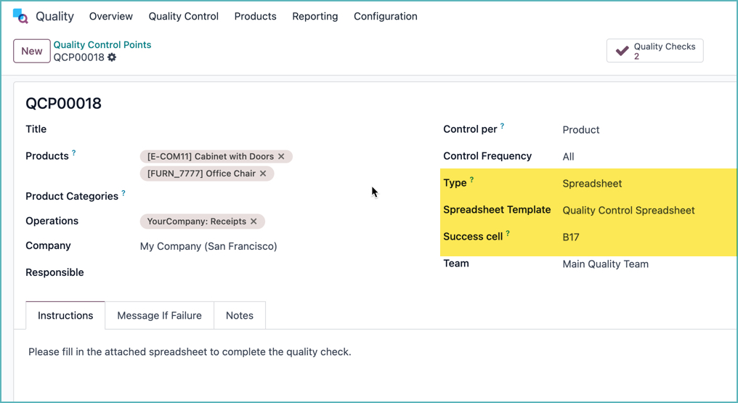Open the Configuration menu
Viewport: 738px width, 403px height.
(x=385, y=16)
